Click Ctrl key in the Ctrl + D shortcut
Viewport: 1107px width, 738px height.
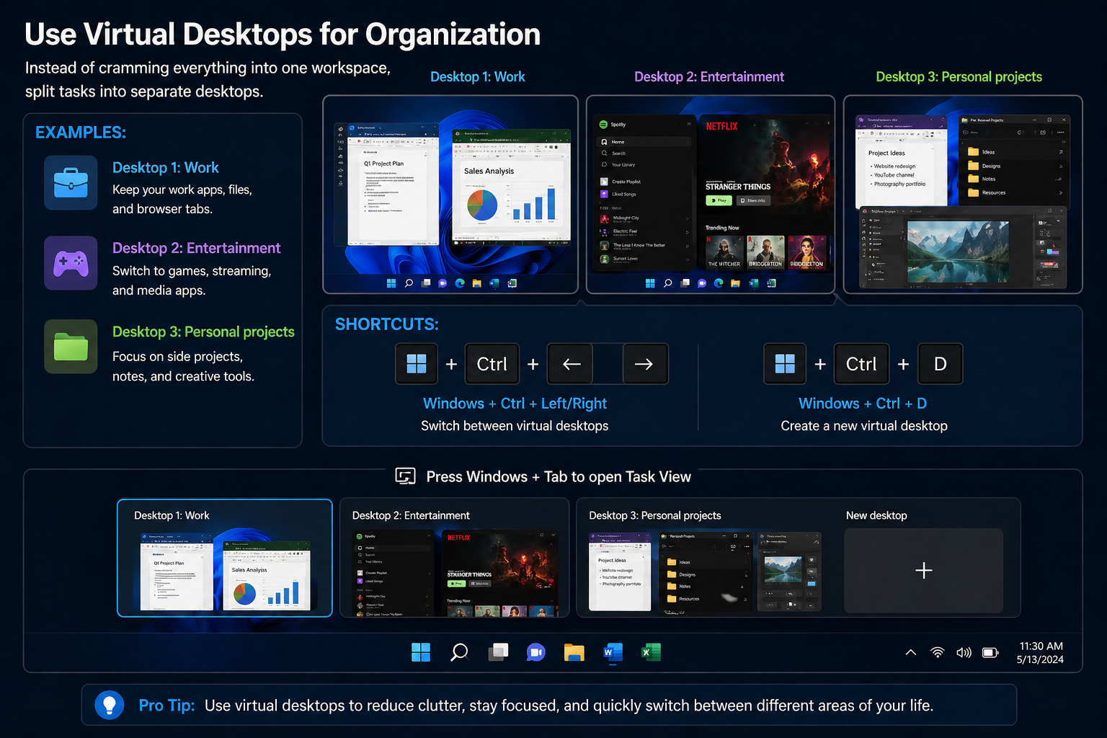861,364
